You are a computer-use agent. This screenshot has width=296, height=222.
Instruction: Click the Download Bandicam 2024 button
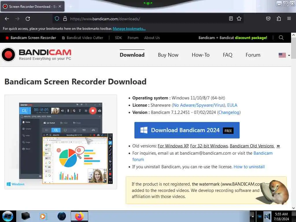187,130
